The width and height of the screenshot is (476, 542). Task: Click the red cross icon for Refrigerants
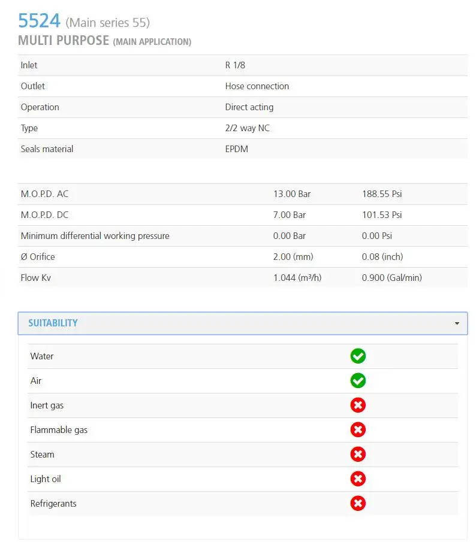click(x=358, y=503)
